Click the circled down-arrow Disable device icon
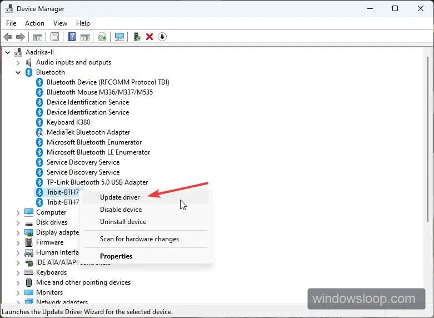Viewport: 434px width, 318px height. pyautogui.click(x=162, y=37)
